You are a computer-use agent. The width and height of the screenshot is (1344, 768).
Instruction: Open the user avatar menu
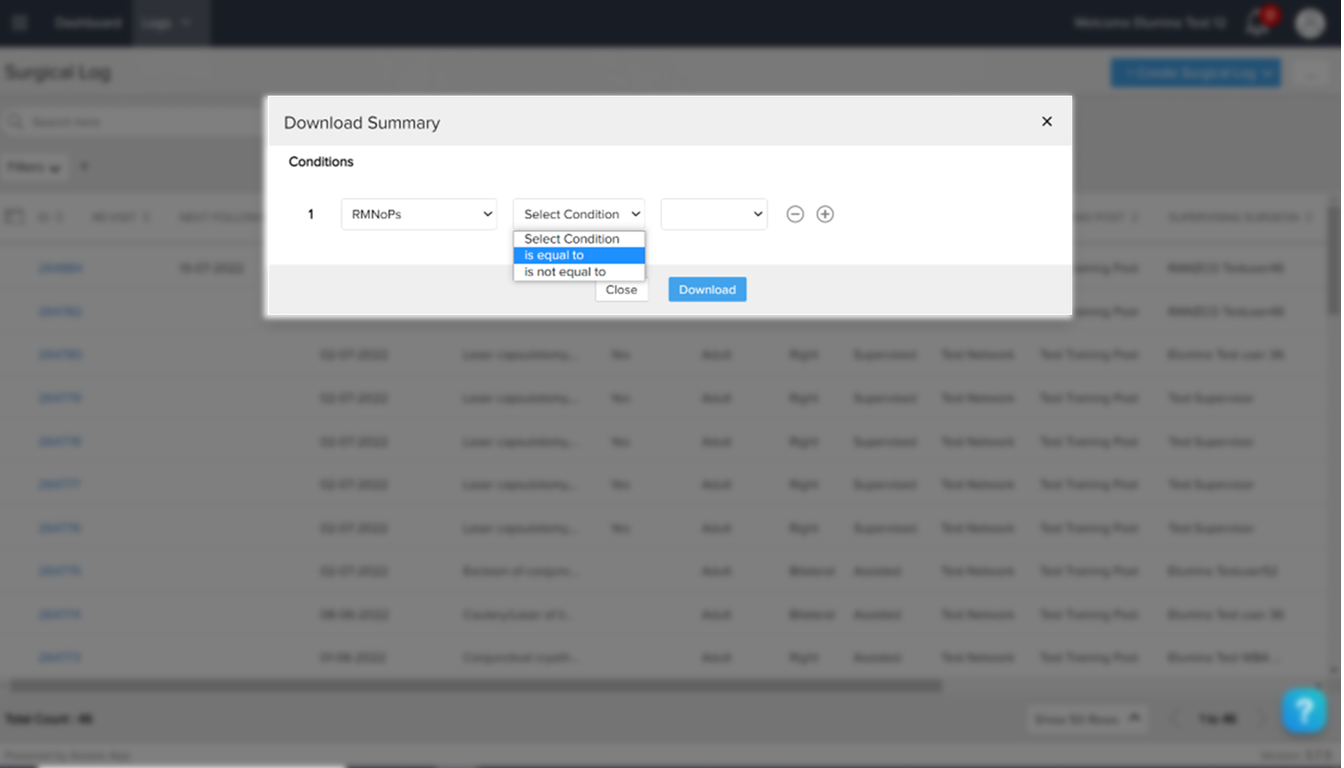coord(1310,23)
